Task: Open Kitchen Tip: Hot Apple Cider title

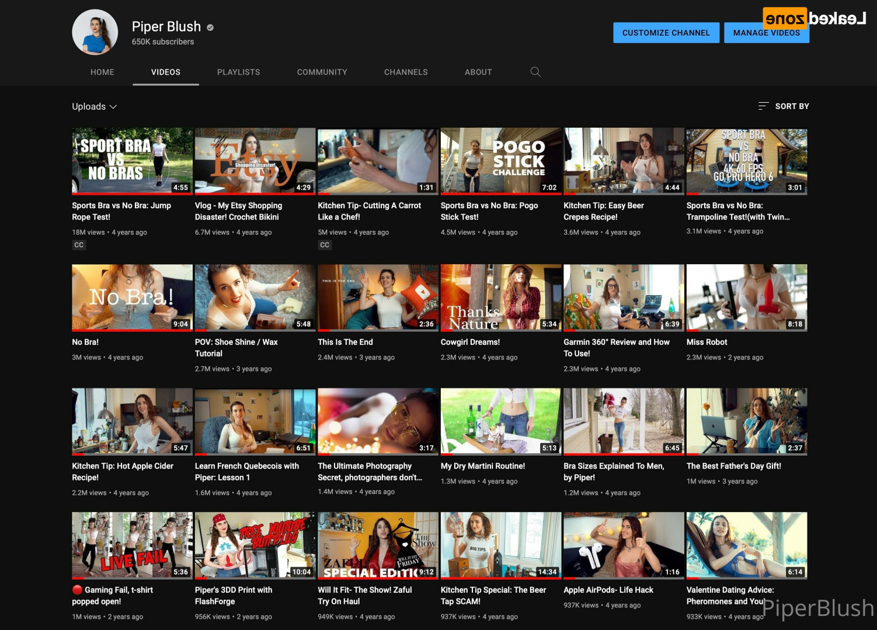Action: click(123, 471)
